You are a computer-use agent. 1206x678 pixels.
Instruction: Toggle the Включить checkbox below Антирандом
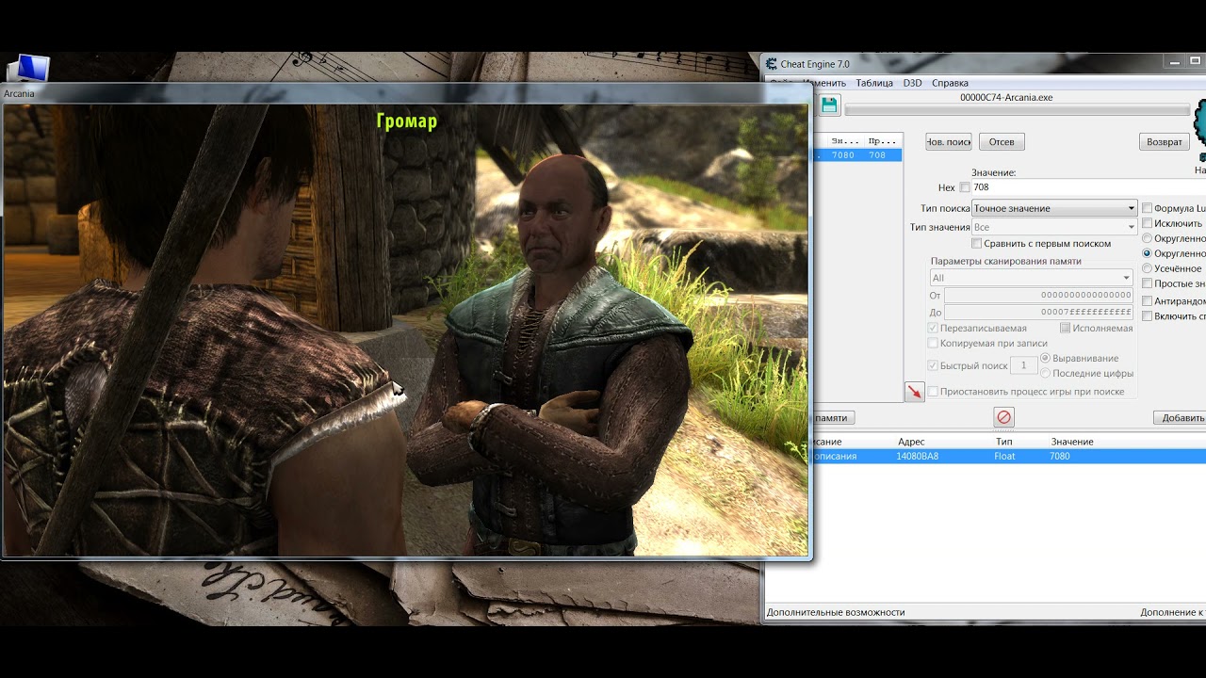1147,316
